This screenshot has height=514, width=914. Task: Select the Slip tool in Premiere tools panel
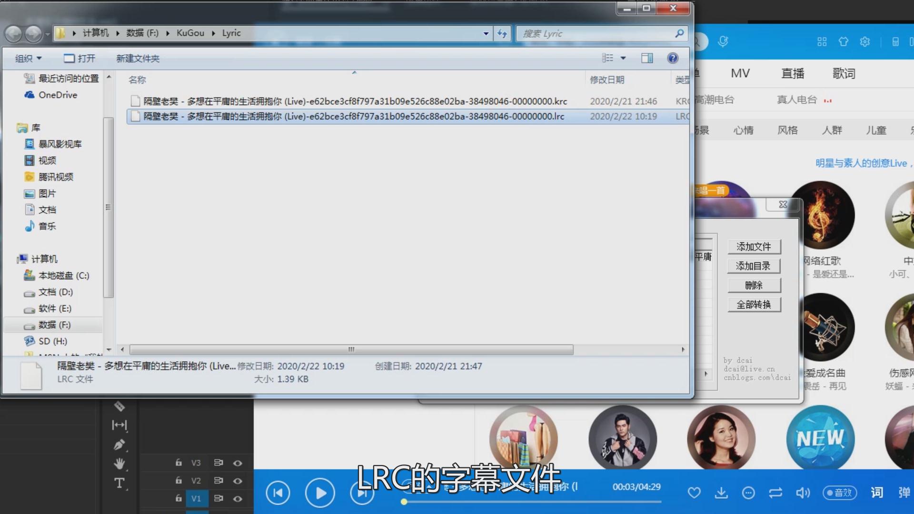pos(119,425)
